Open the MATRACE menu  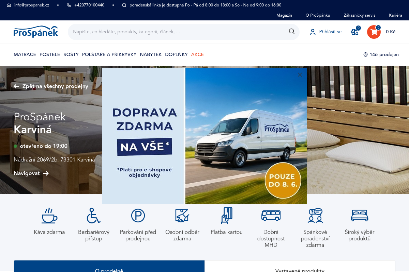[x=25, y=54]
